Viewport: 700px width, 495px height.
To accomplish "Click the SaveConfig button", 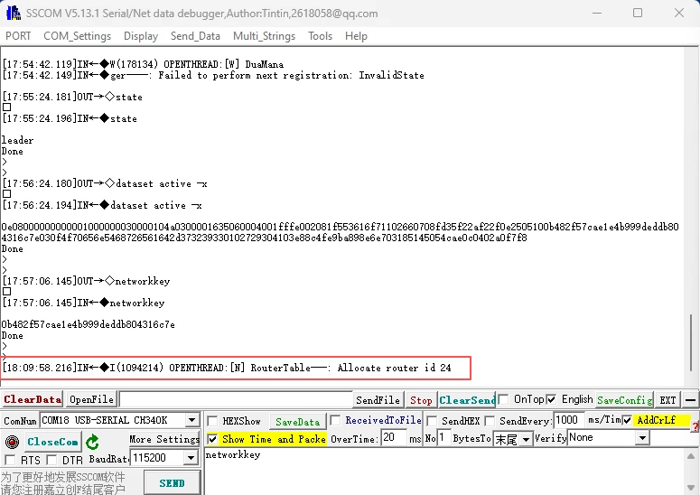I will (623, 400).
